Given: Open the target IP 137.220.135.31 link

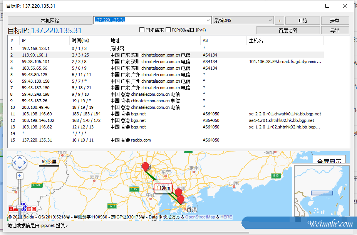Looking at the screenshot, I should pos(56,31).
